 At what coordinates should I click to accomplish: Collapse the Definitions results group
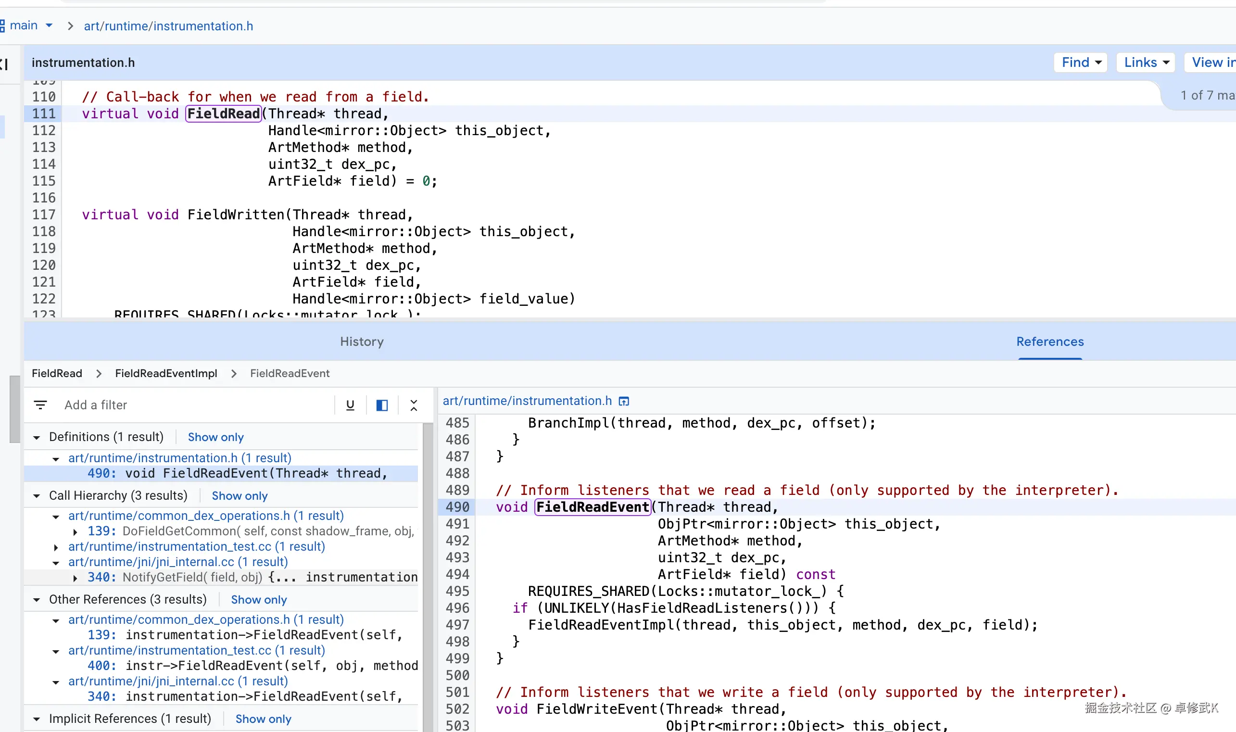coord(37,438)
